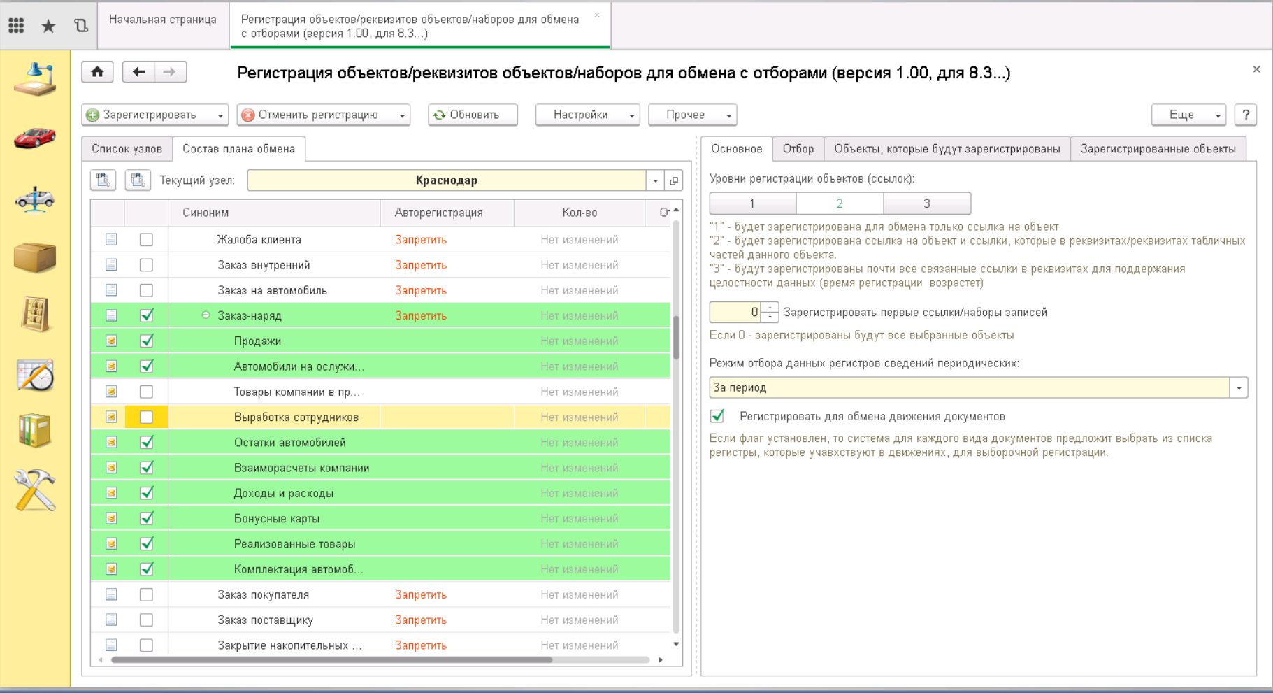Open the cardboard box sidebar section

point(34,257)
